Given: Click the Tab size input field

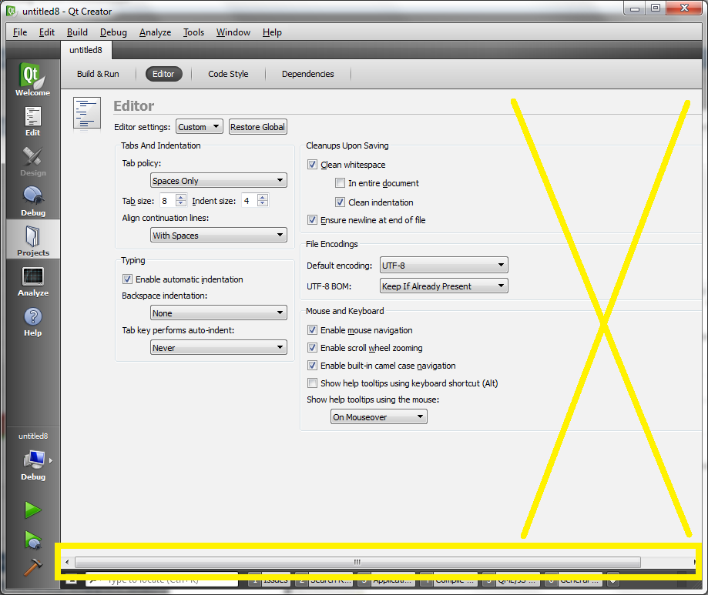Looking at the screenshot, I should pos(167,200).
